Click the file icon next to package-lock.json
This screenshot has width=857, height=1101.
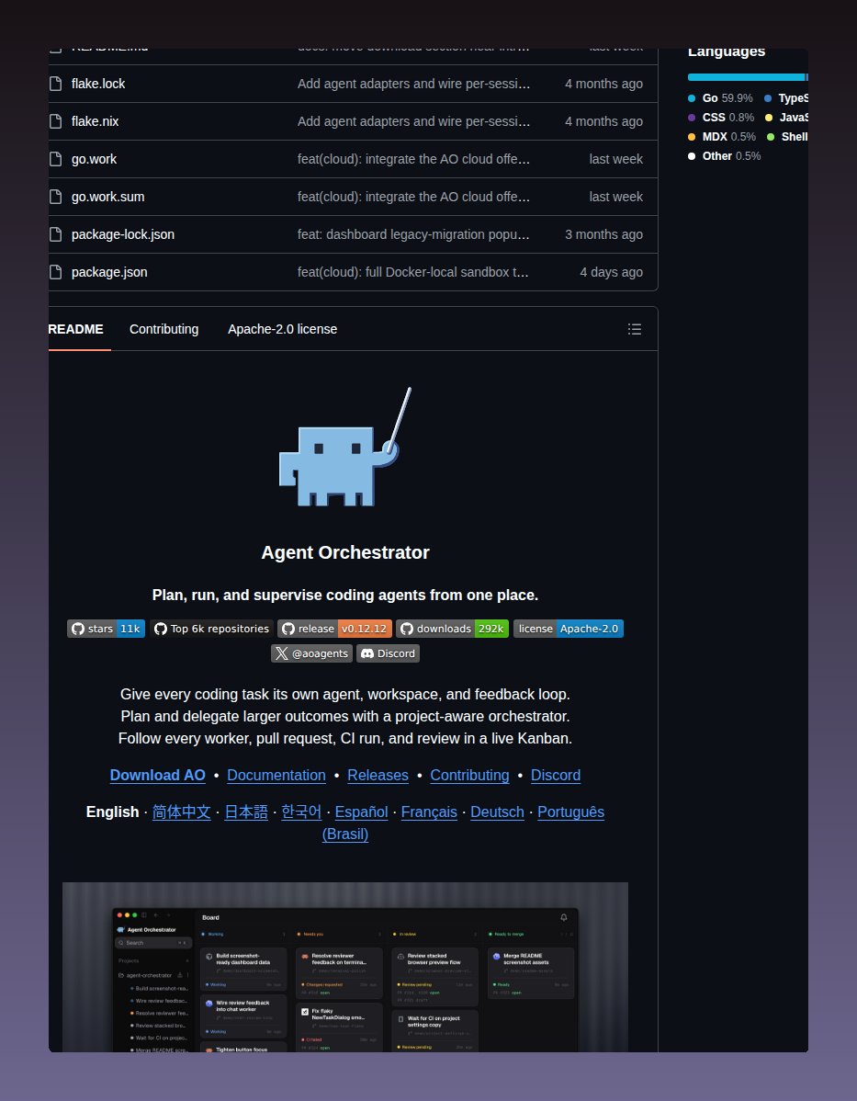pos(55,234)
